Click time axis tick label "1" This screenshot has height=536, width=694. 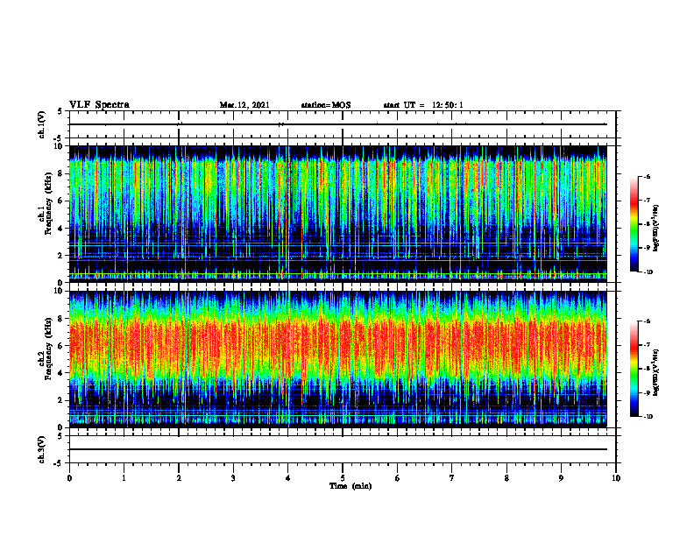124,478
